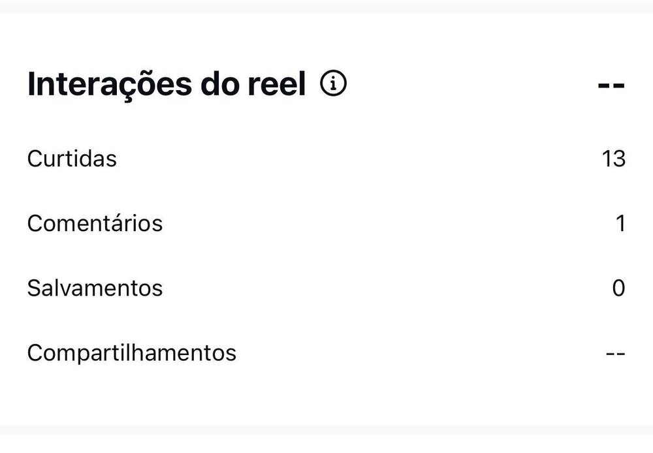The height and width of the screenshot is (453, 653).
Task: Click the digit 3 in the Curtidas count
Action: coord(619,159)
